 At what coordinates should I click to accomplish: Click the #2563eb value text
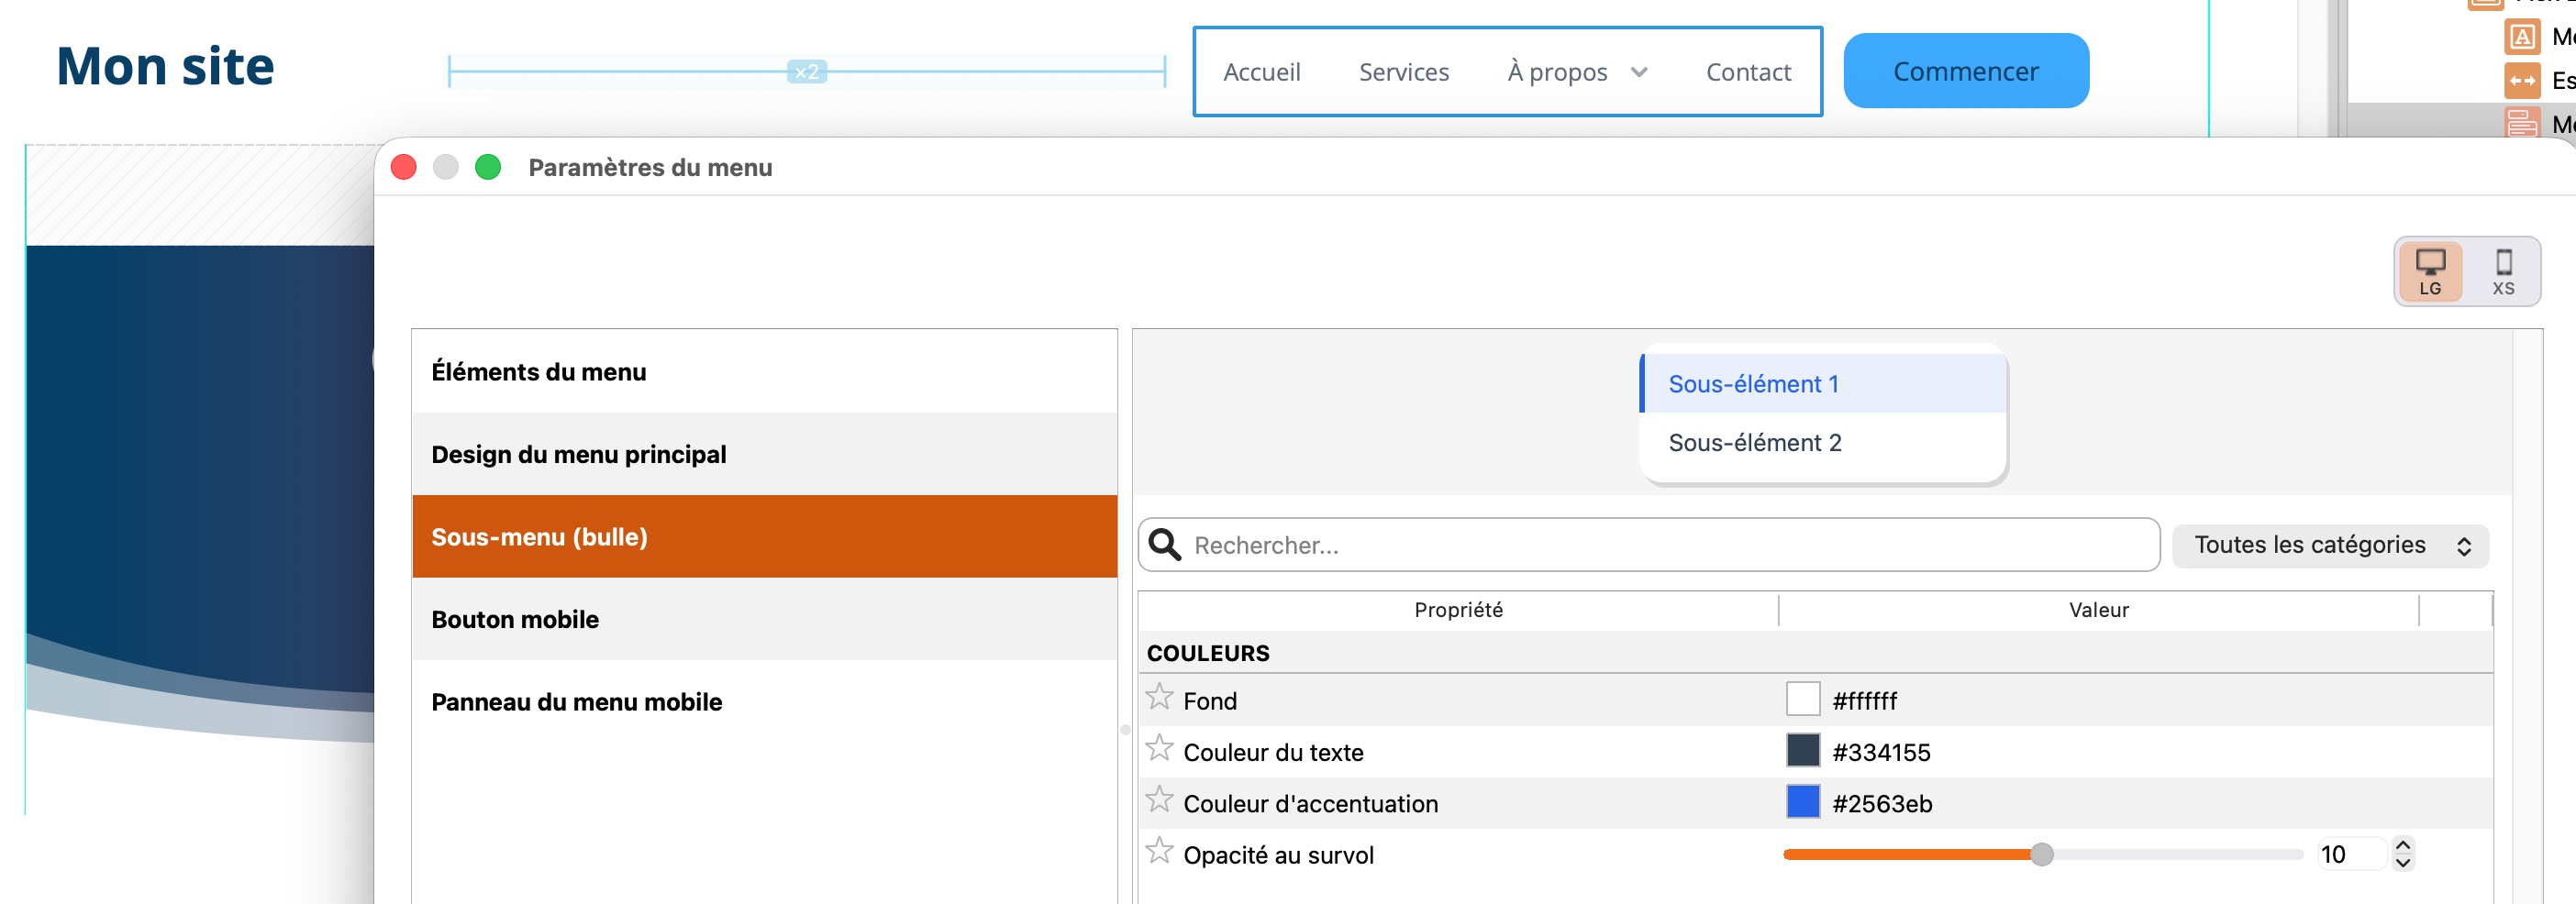pos(1882,804)
